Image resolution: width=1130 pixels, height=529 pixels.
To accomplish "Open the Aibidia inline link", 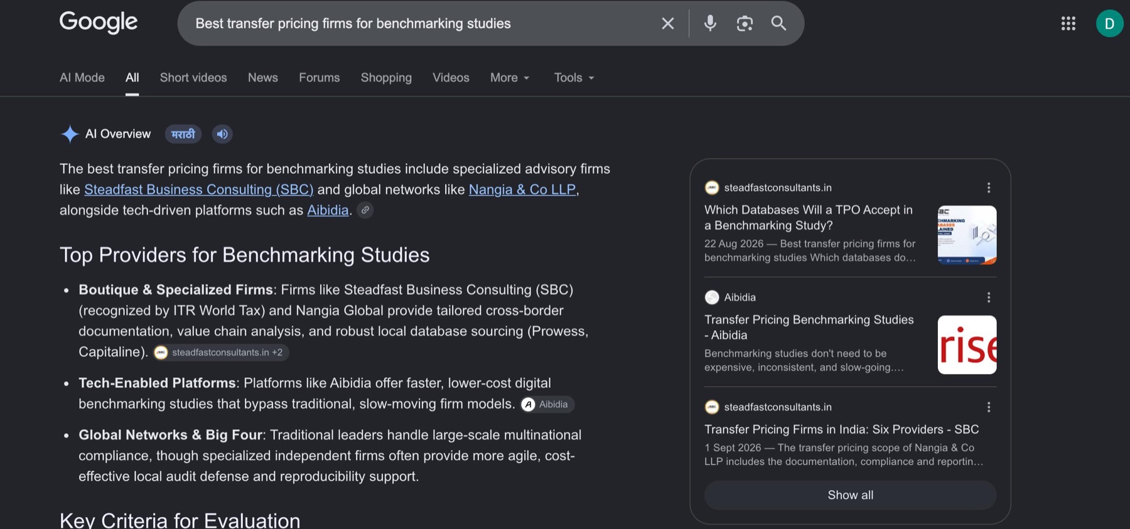I will tap(328, 210).
